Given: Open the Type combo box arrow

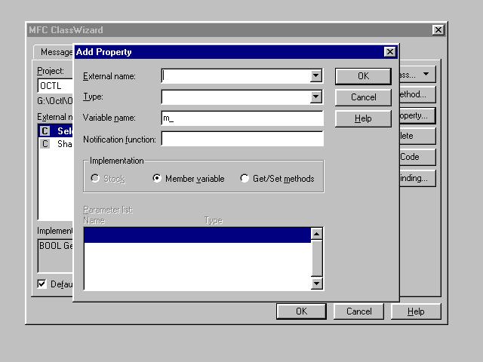Looking at the screenshot, I should [x=316, y=97].
